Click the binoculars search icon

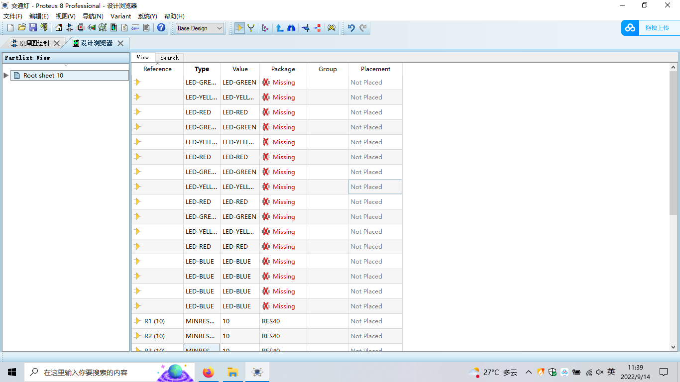(291, 28)
